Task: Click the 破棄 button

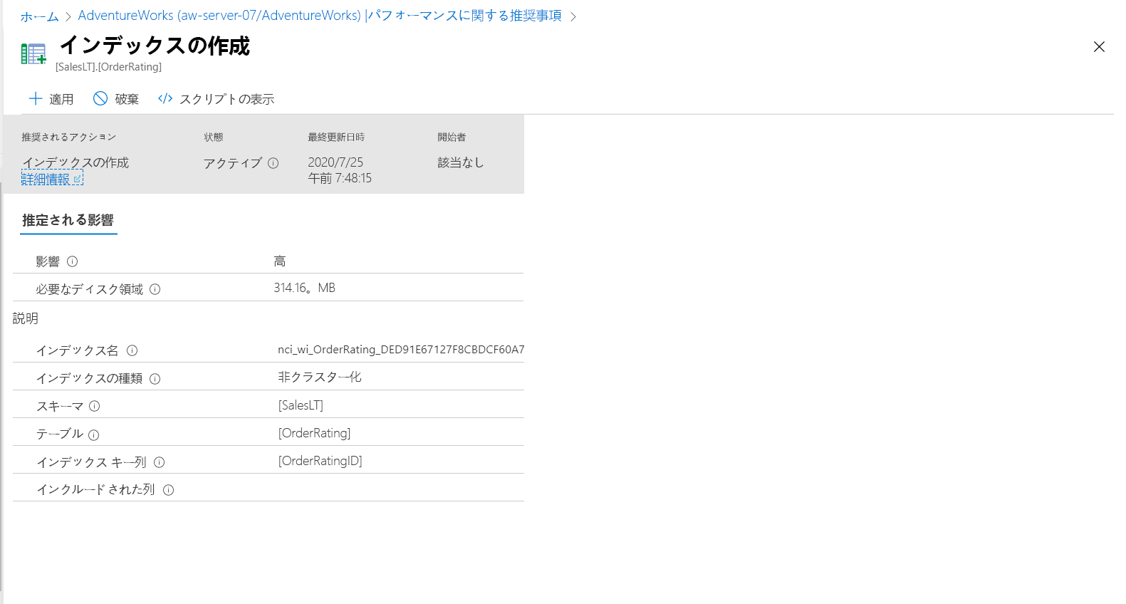Action: [x=116, y=99]
